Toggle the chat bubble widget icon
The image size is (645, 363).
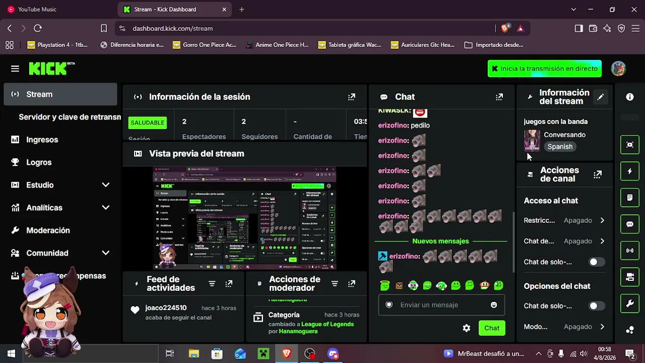630,224
